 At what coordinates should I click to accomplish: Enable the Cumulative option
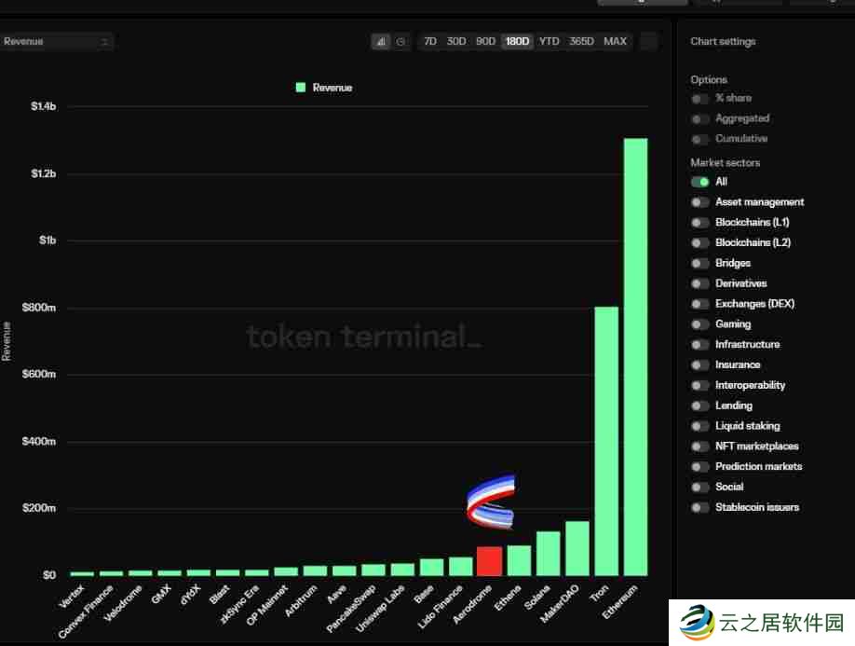click(x=700, y=140)
